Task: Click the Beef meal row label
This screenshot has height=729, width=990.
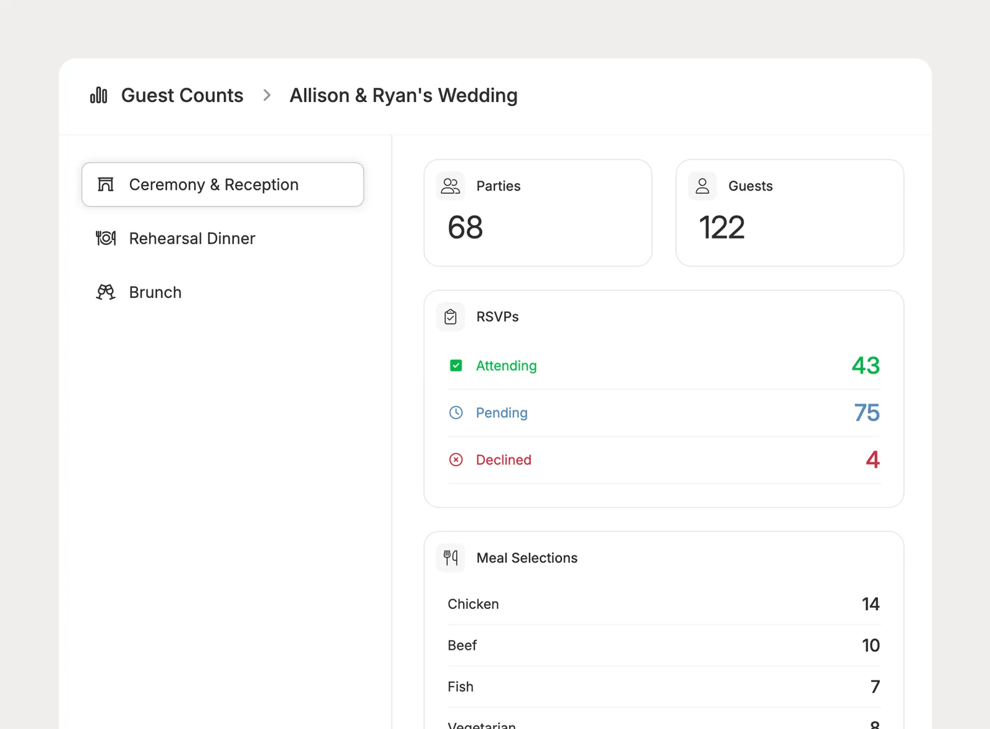Action: [462, 646]
